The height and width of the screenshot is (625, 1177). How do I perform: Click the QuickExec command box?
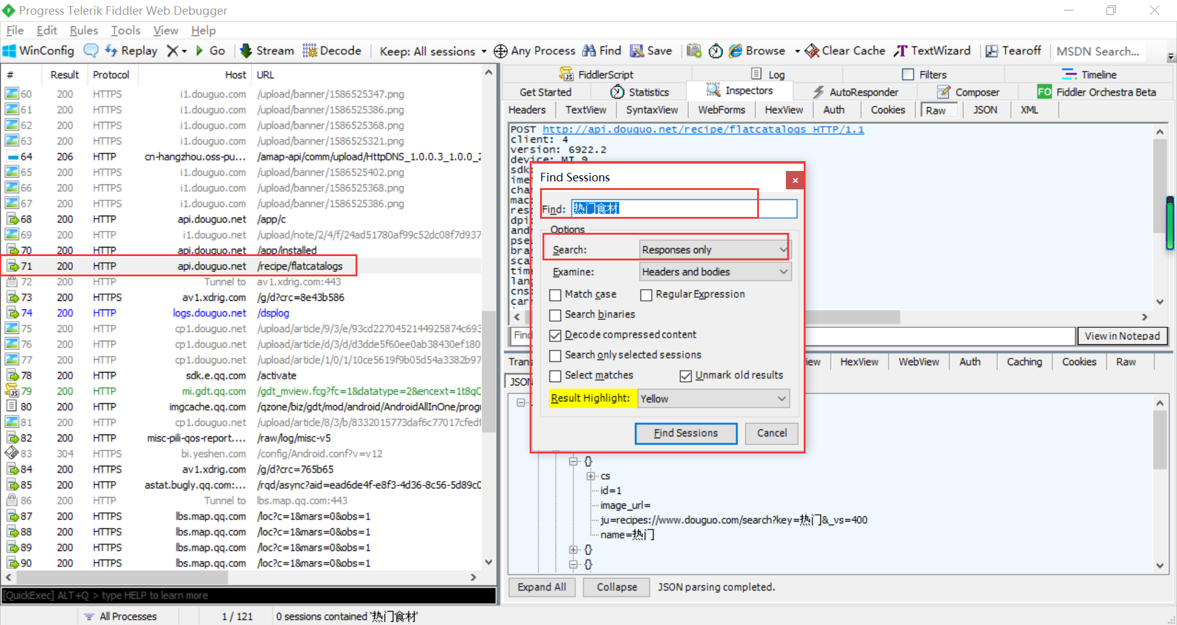248,596
